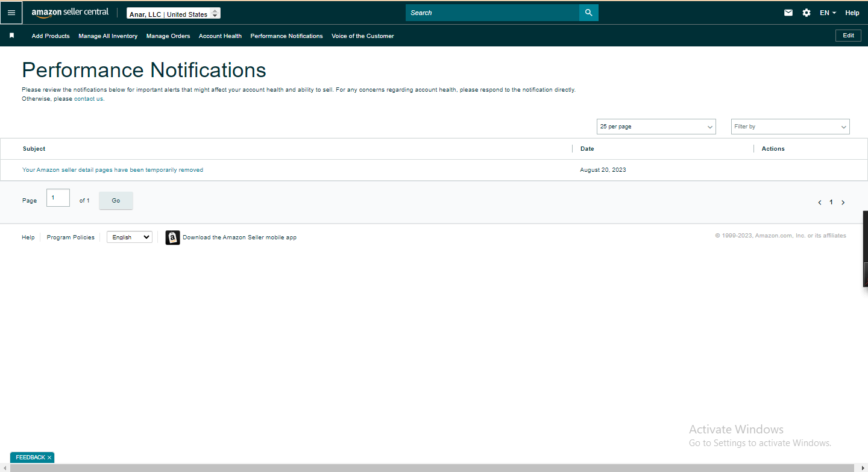Click the Subject column header
Viewport: 868px width, 472px height.
34,149
